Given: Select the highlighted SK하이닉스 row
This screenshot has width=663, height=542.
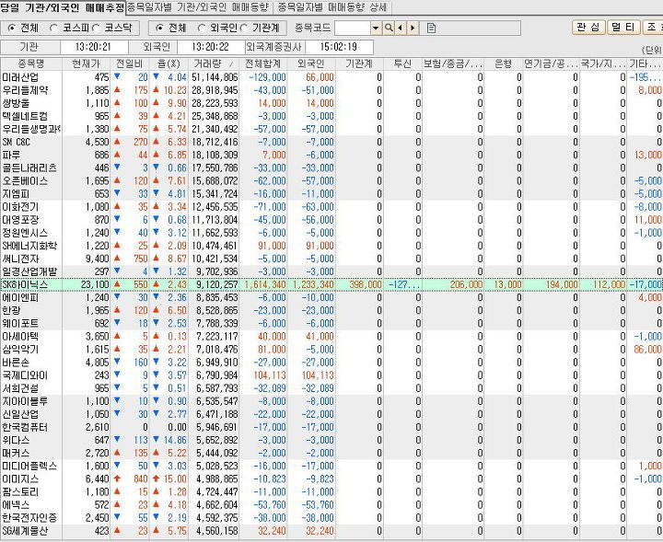Looking at the screenshot, I should click(x=331, y=284).
